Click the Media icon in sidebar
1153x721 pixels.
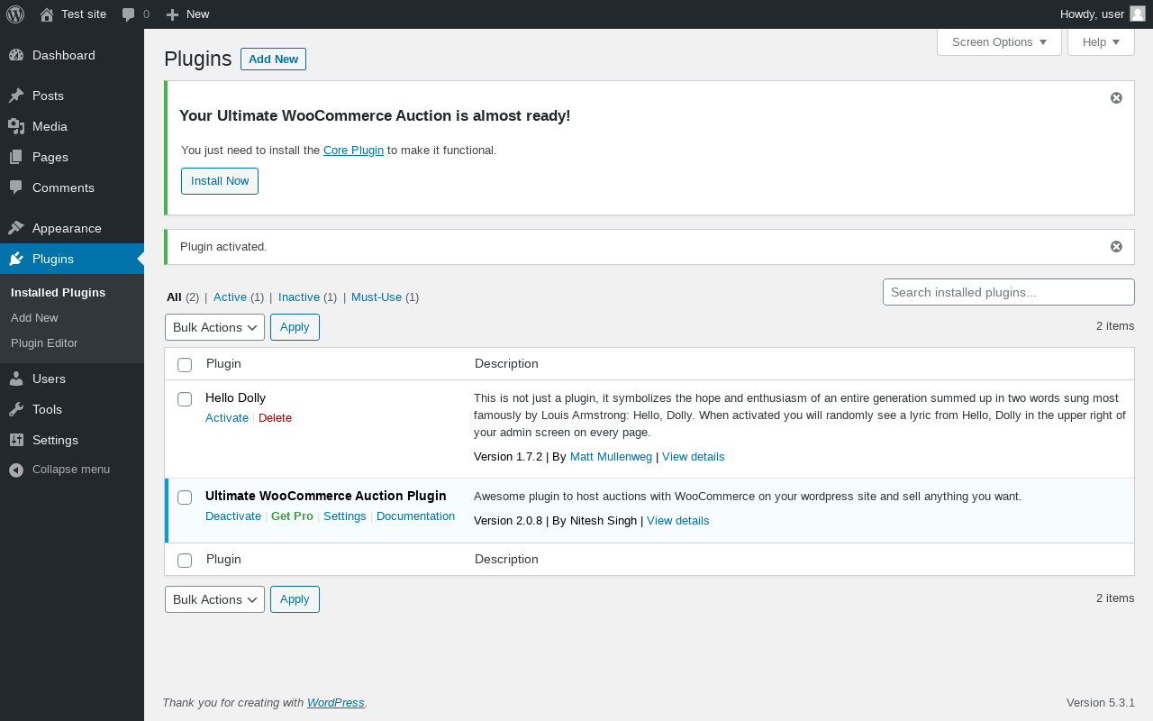[x=16, y=126]
